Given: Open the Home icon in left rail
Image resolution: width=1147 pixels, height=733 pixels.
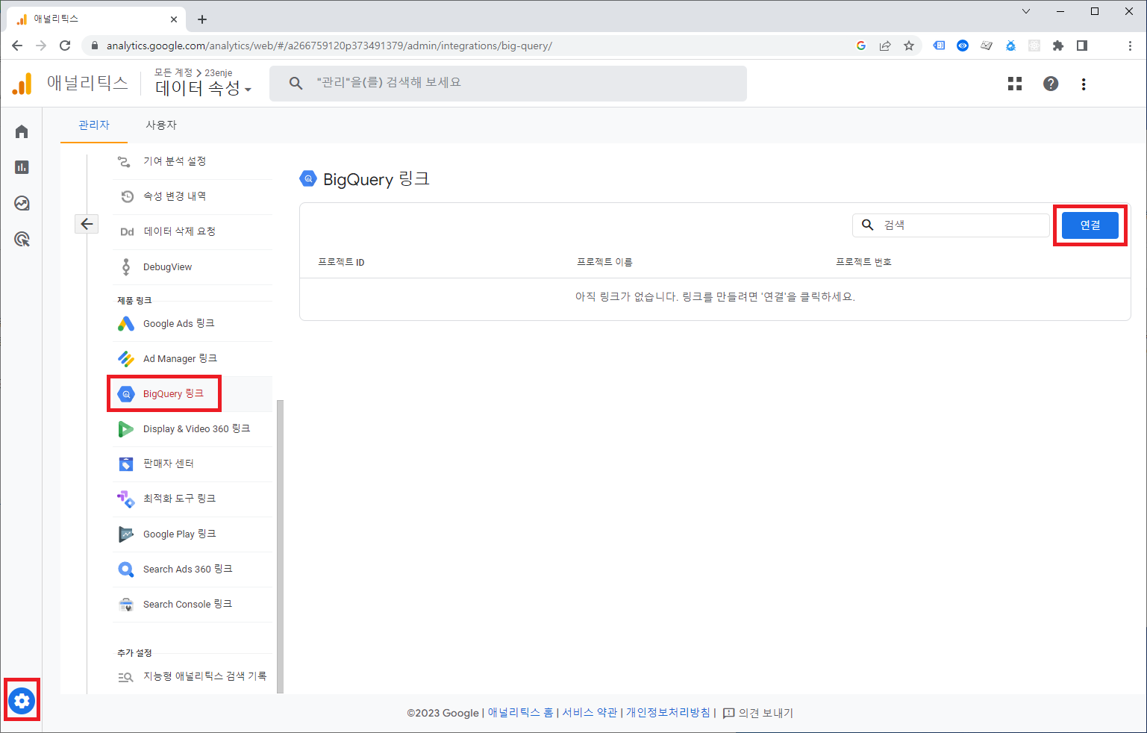Looking at the screenshot, I should tap(22, 131).
